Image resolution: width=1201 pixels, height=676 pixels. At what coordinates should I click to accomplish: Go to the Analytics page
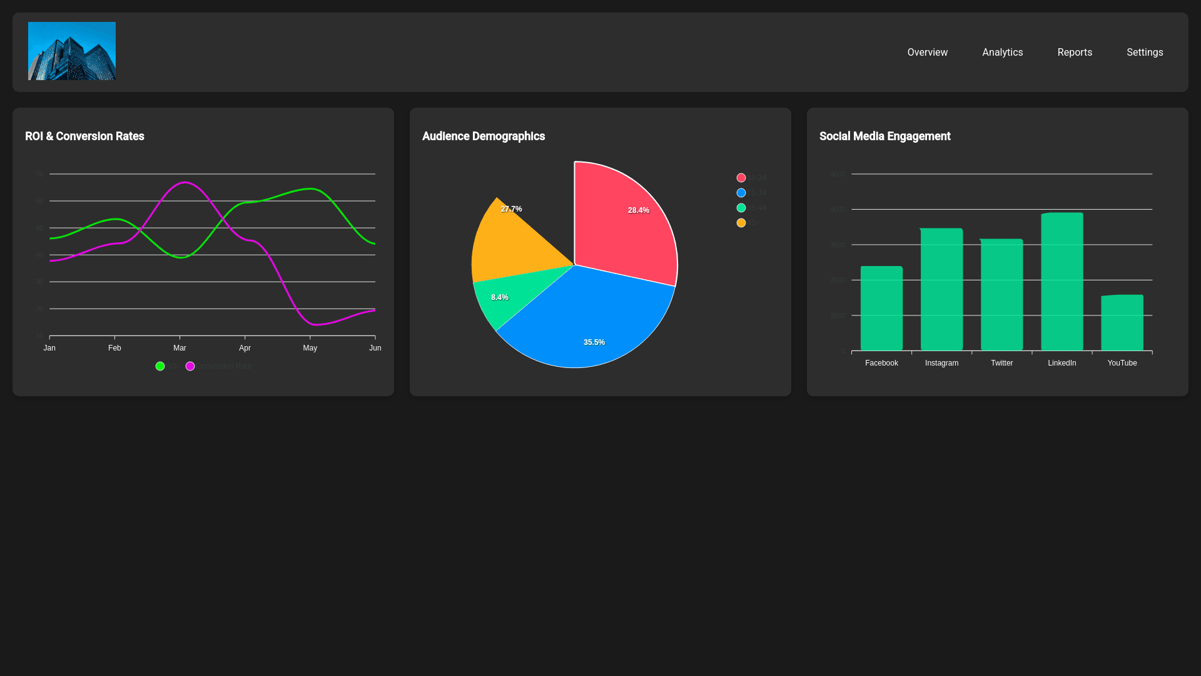click(x=1002, y=53)
